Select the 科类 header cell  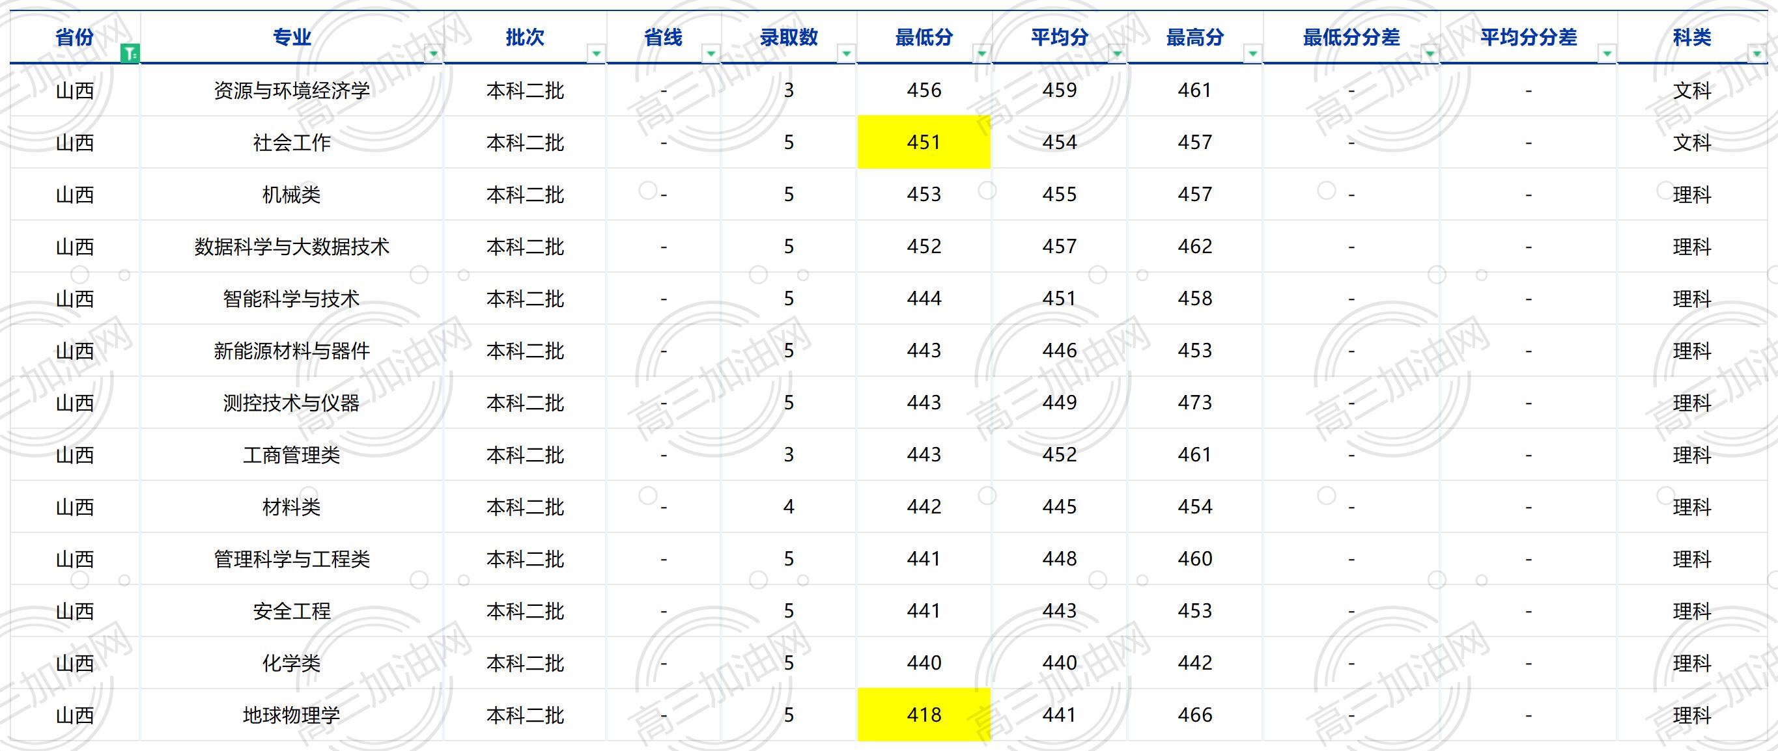click(1692, 37)
